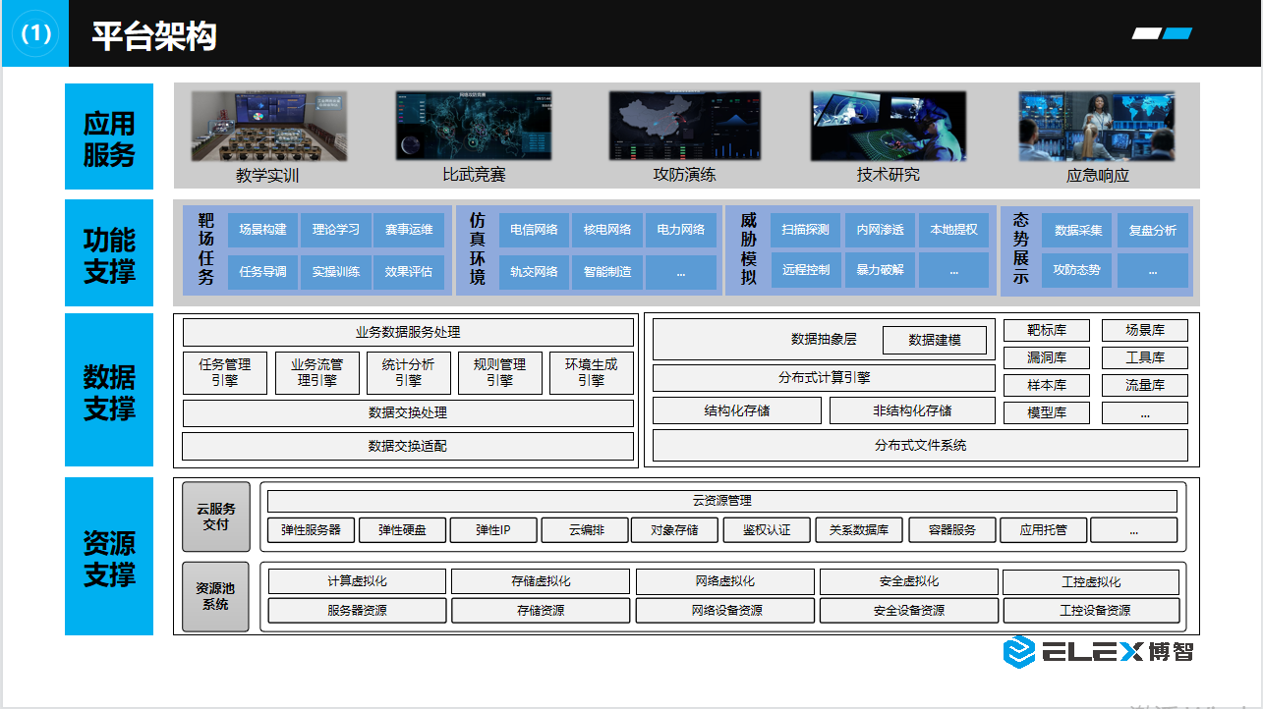The image size is (1263, 709).
Task: Select the 电信网络 simulation box
Action: tap(534, 230)
